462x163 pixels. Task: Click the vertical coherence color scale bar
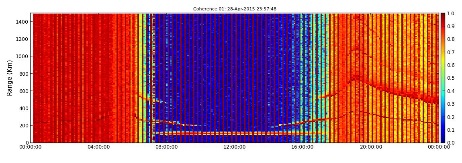443,78
